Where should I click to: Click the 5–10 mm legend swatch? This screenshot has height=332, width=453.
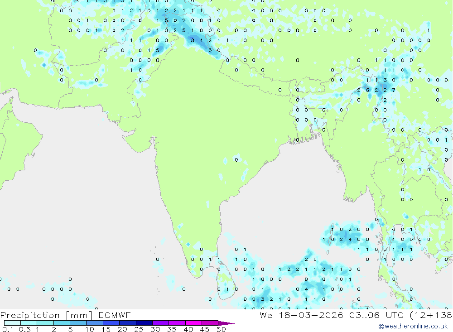[x=78, y=323]
